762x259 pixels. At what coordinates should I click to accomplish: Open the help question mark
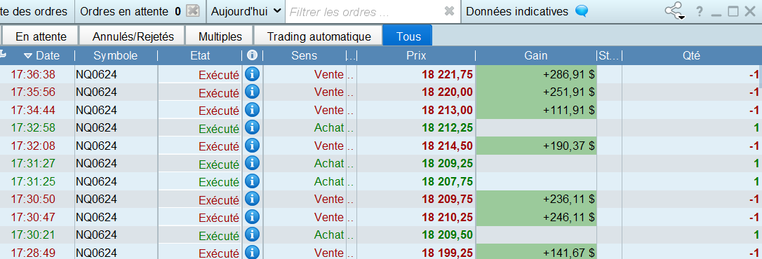(x=700, y=12)
